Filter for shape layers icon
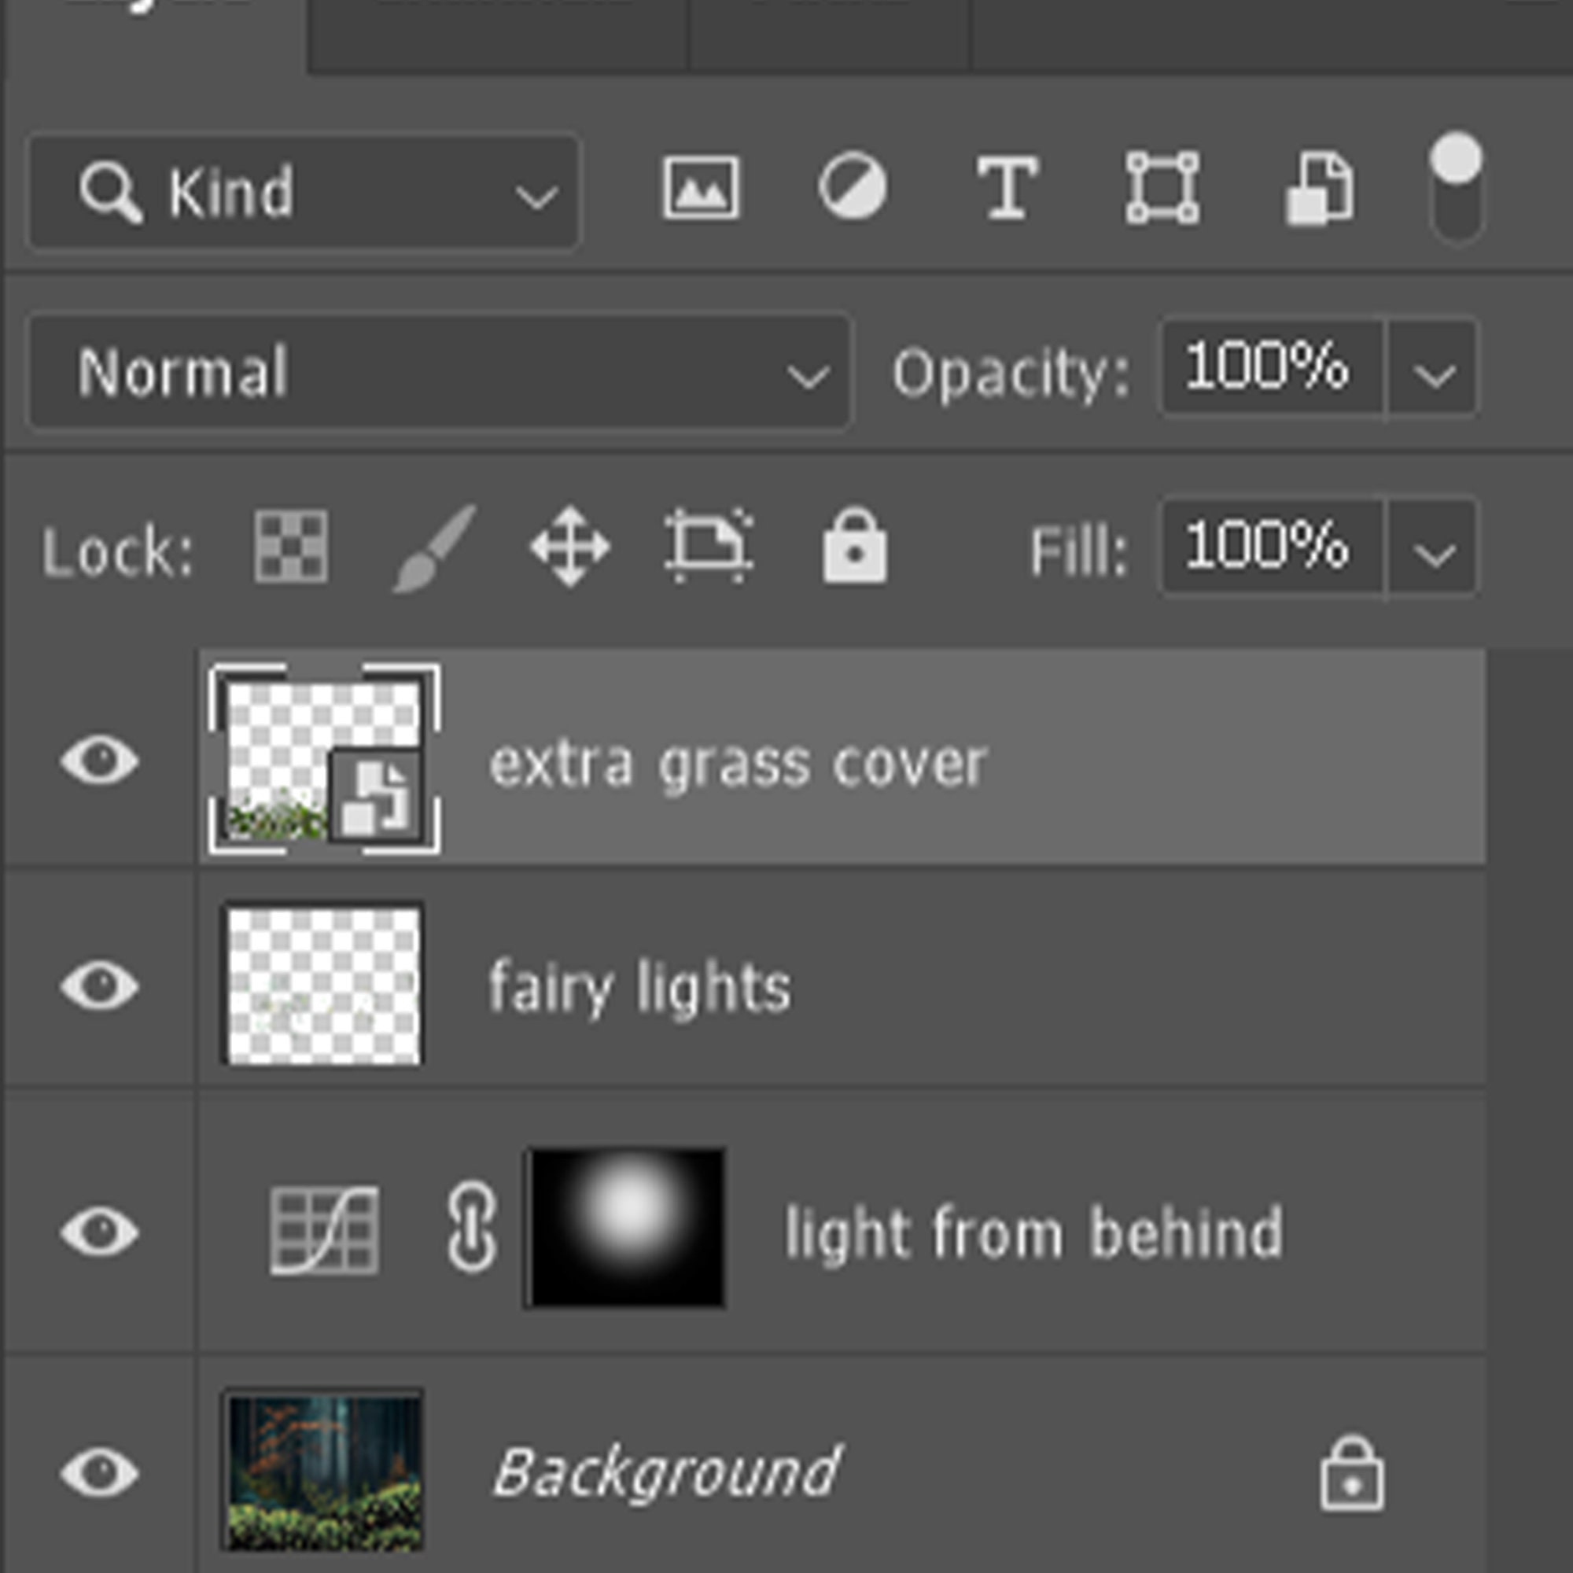Screen dimensions: 1573x1573 click(1162, 187)
